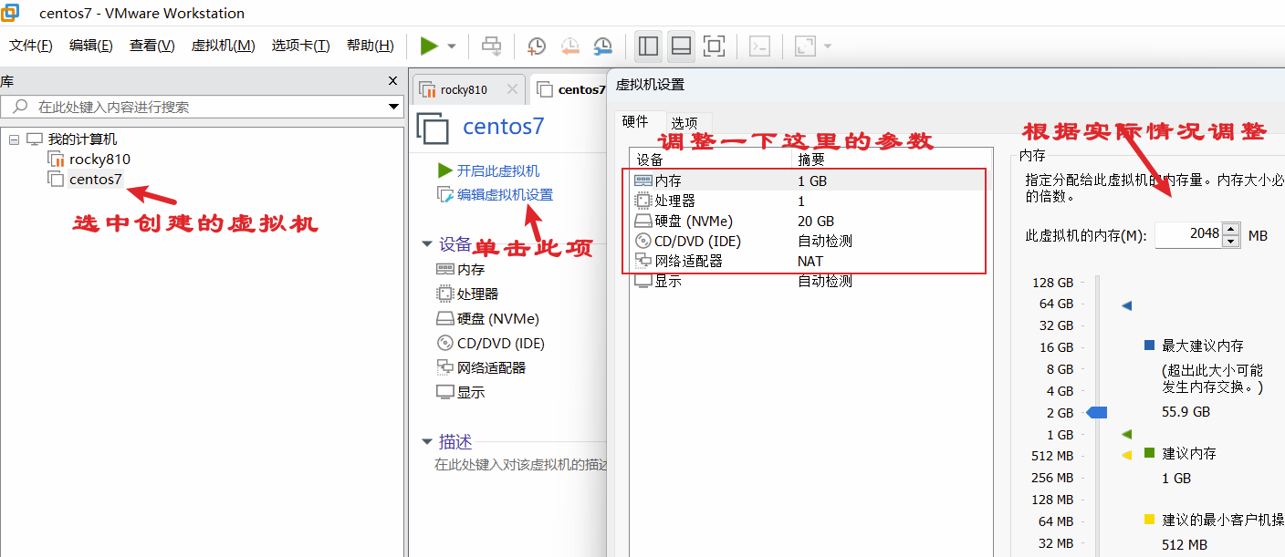The height and width of the screenshot is (557, 1285).
Task: Click the green power on play icon
Action: [429, 46]
